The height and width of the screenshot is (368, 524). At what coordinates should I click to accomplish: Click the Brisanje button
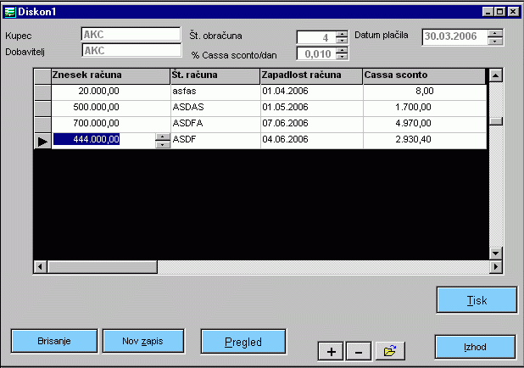(53, 340)
